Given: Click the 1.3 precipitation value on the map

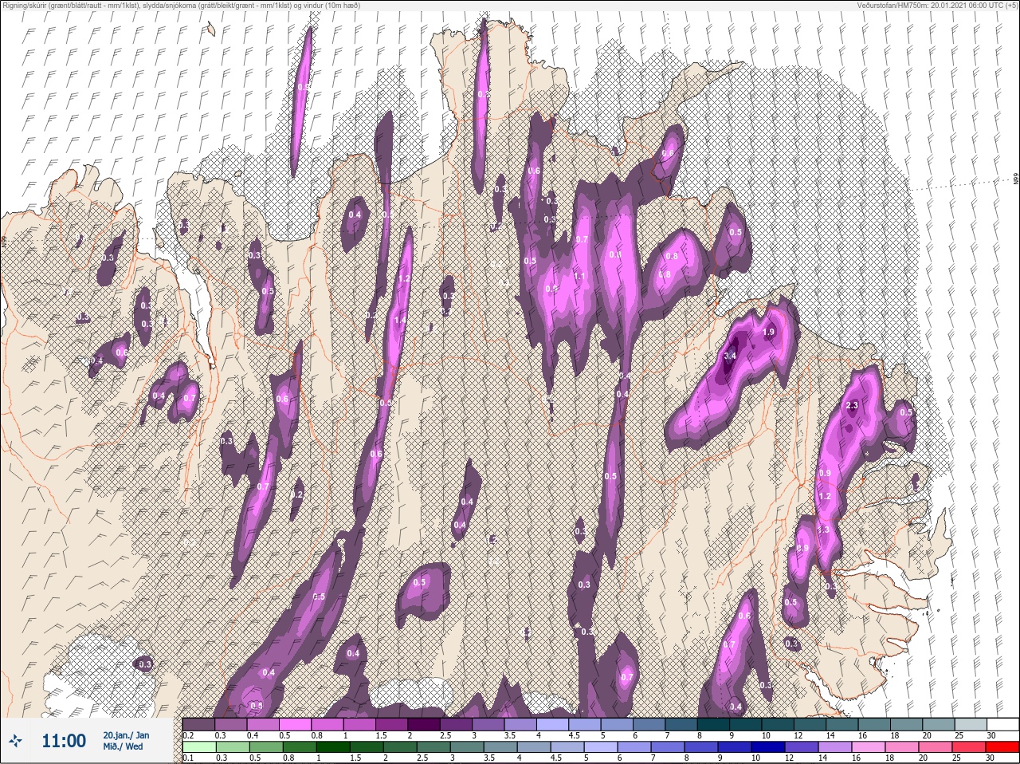Looking at the screenshot, I should click(823, 530).
